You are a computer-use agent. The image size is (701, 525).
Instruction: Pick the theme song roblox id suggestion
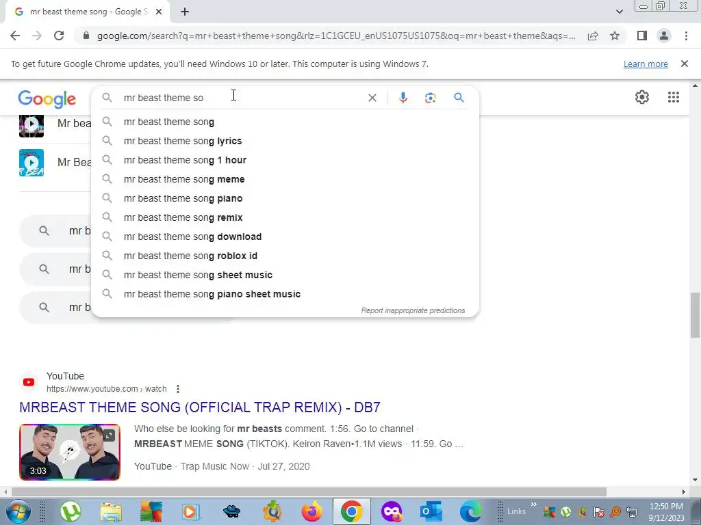(x=285, y=256)
